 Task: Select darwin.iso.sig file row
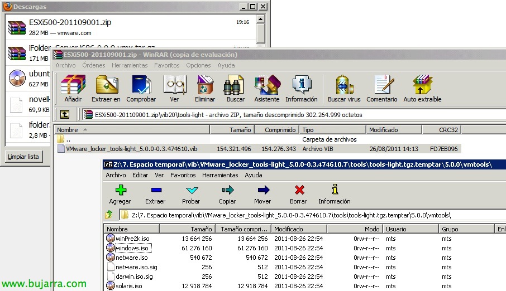(134, 276)
